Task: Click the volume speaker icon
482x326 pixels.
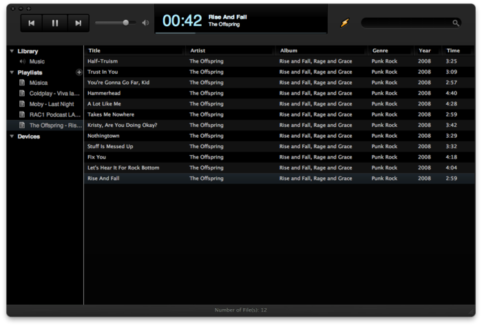Action: (x=145, y=23)
